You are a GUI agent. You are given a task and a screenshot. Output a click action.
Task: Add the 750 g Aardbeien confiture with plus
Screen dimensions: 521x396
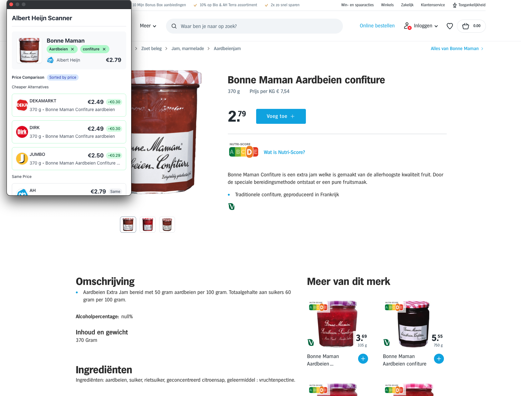(439, 359)
